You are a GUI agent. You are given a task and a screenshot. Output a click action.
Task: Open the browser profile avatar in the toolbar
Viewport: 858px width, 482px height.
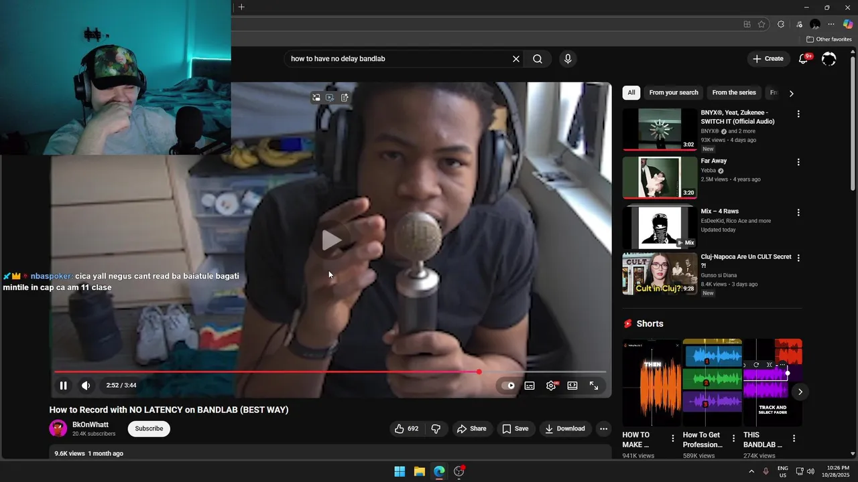point(815,24)
